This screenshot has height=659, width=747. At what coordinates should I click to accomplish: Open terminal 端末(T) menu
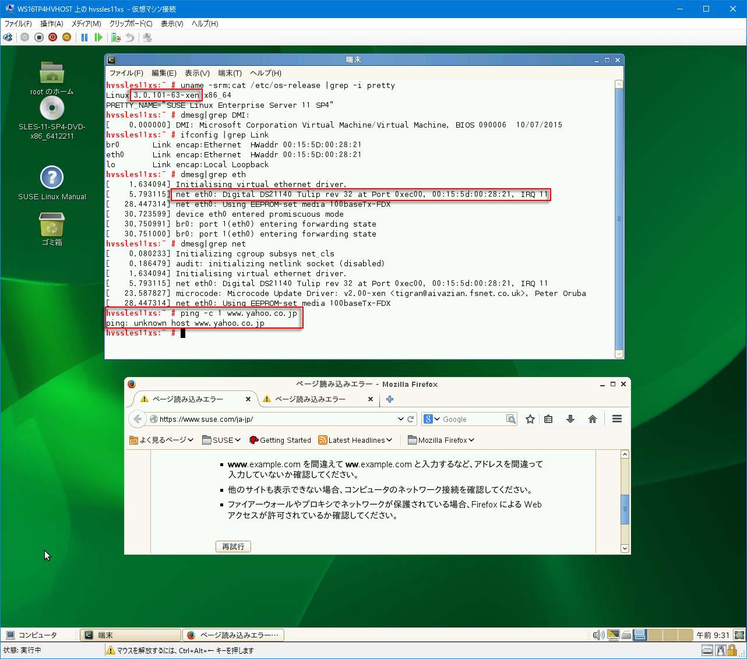coord(230,73)
